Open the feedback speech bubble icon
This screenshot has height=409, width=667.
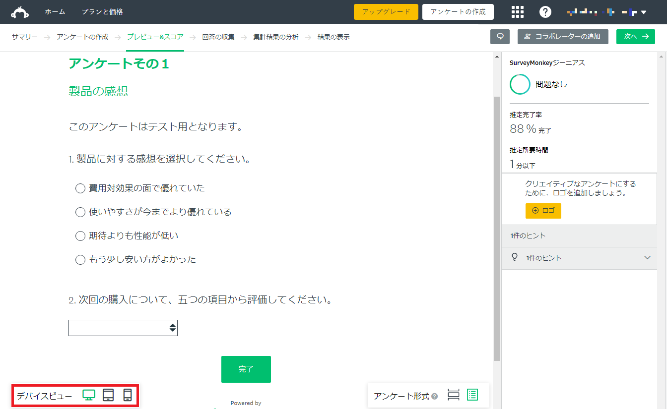click(x=500, y=37)
